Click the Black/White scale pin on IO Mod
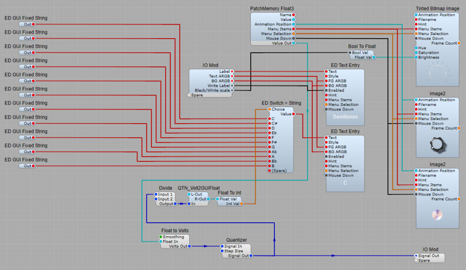 coord(232,90)
